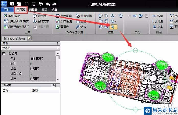Open the 高级 tab
178x115 pixels.
[44, 10]
